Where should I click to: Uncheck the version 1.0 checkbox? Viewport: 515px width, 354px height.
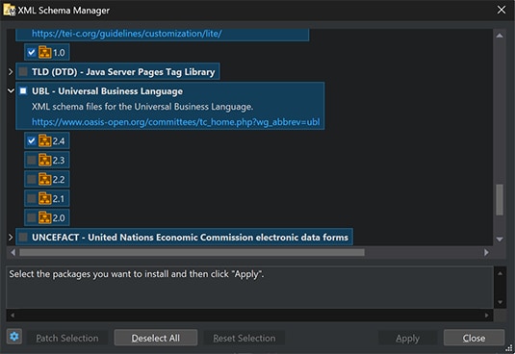coord(31,53)
